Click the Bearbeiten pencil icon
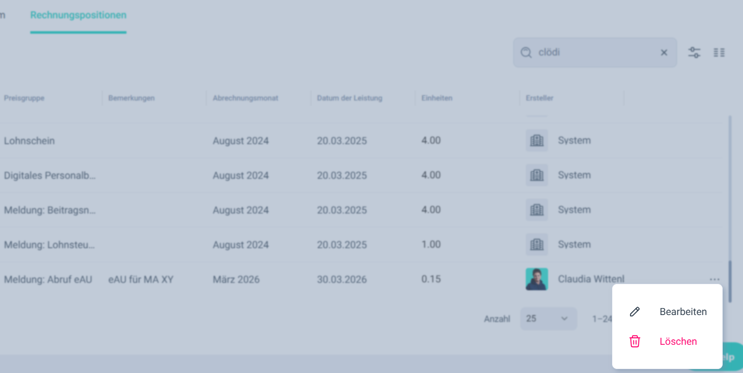 coord(634,312)
